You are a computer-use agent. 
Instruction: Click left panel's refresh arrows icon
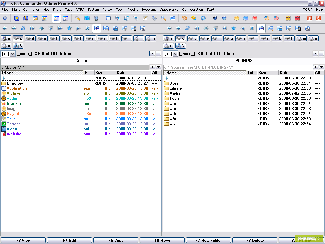coord(23,28)
